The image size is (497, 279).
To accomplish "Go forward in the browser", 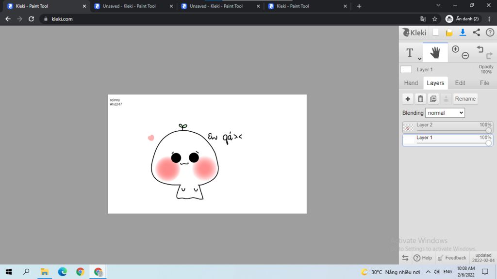I will tap(19, 19).
